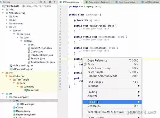
Task: Expand the out folder under NRFeatureFlag
Action: (x=6, y=20)
